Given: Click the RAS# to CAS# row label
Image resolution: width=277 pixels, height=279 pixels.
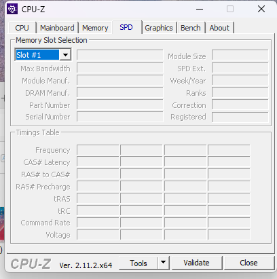Looking at the screenshot, I should tap(45, 174).
